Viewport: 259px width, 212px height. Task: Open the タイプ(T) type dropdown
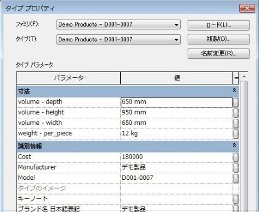(x=118, y=39)
